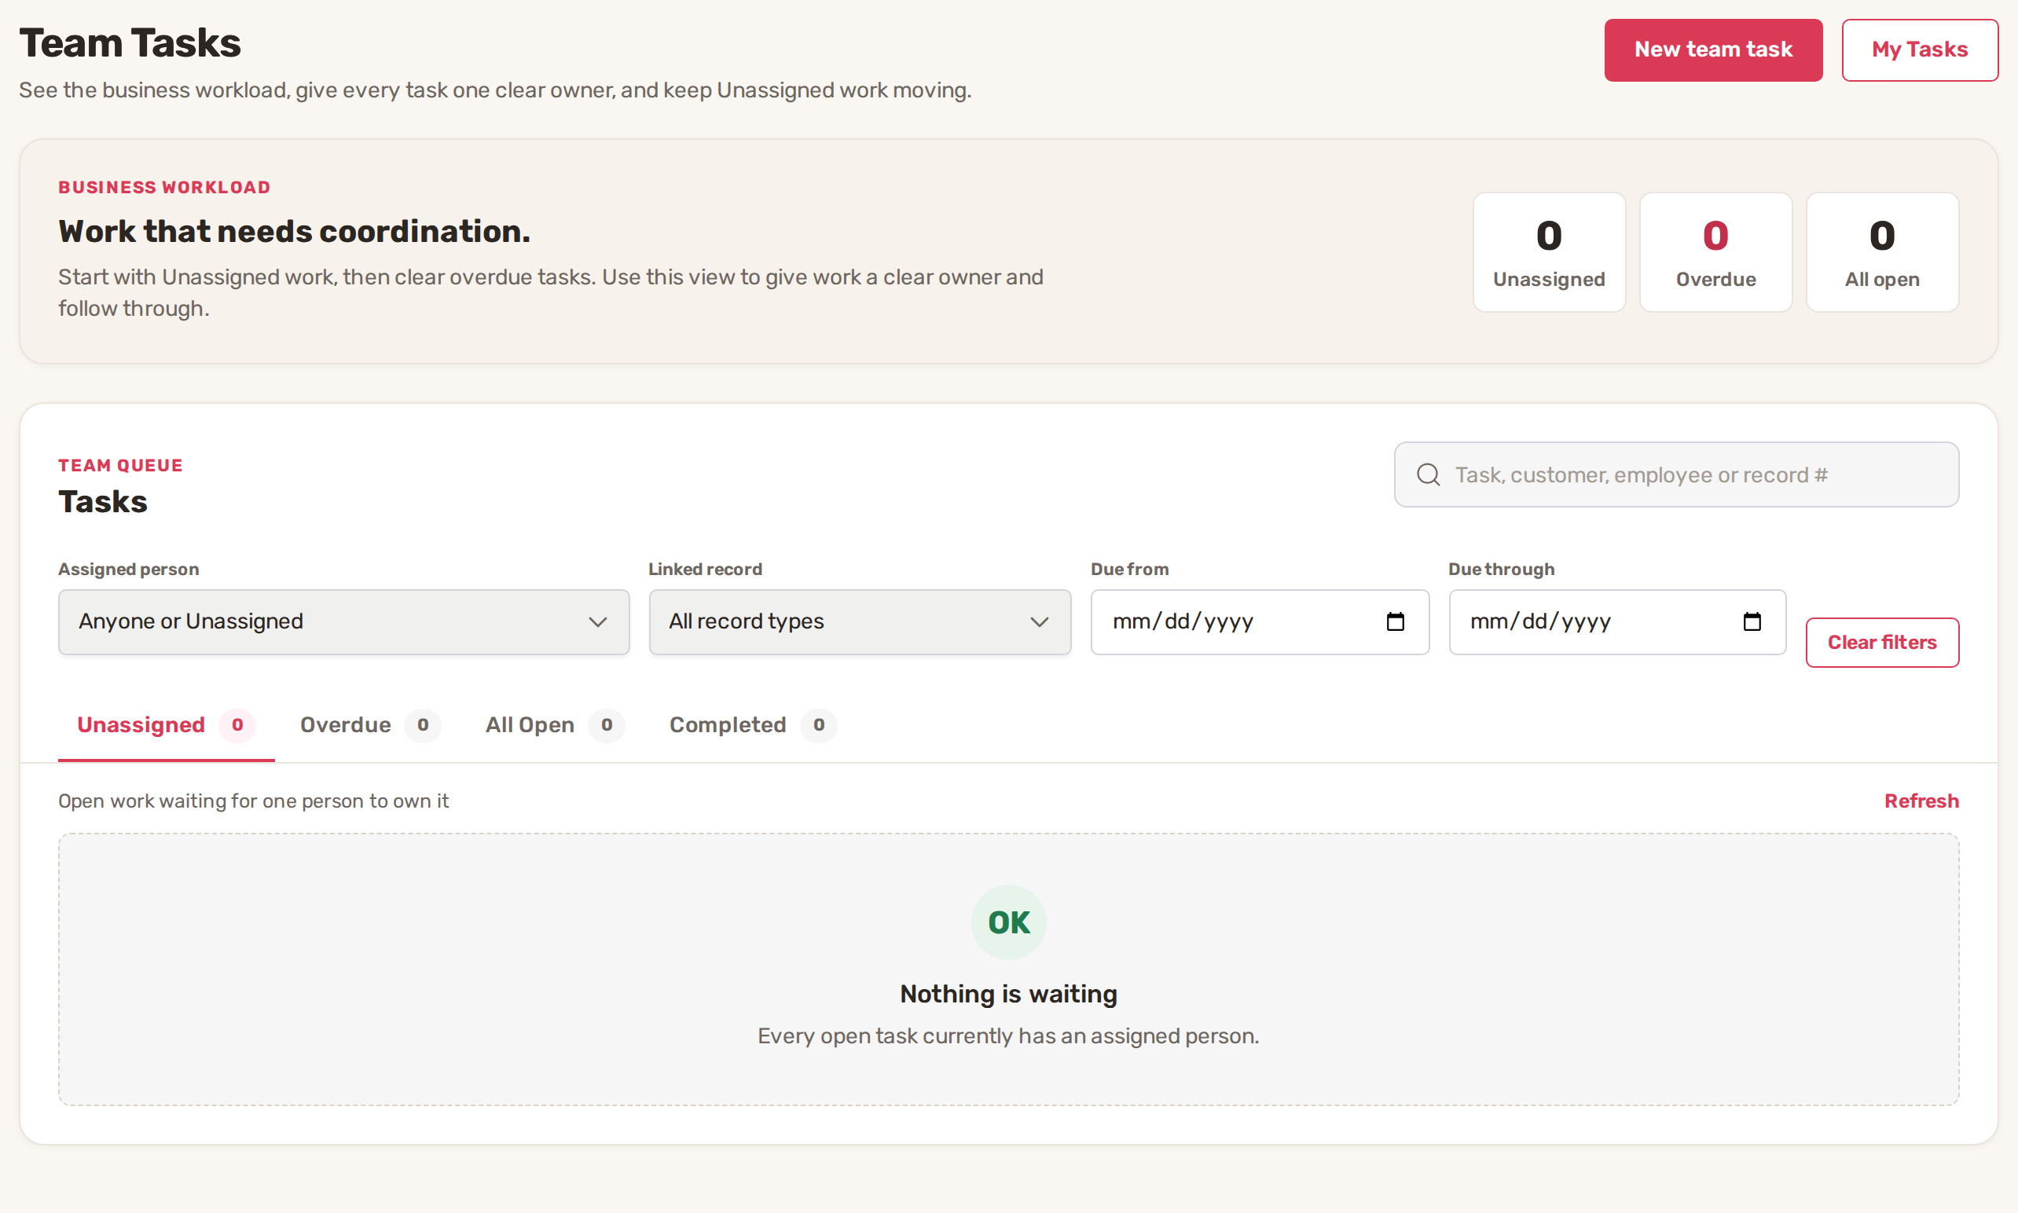Screen dimensions: 2018x1213
Task: Click 'Every open task currently has' text
Action: [x=1008, y=1035]
